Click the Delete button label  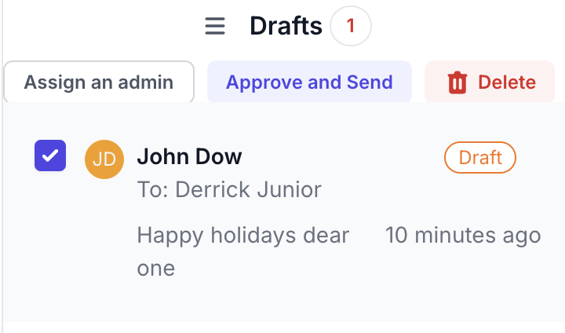click(x=507, y=82)
